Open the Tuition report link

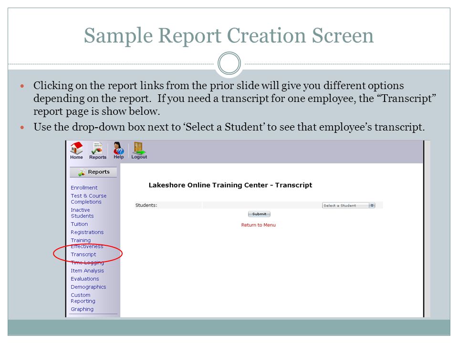[79, 224]
